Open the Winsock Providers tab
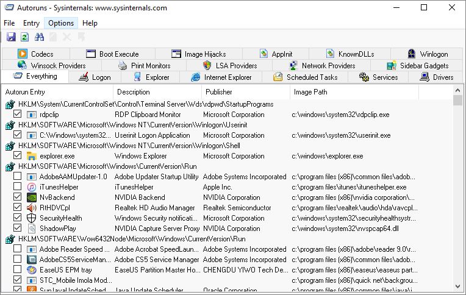 click(51, 66)
